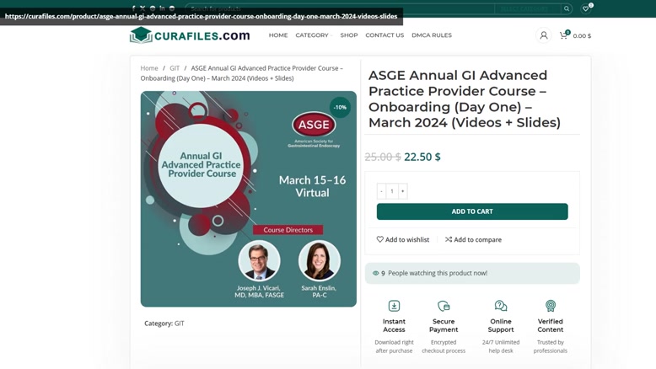656x369 pixels.
Task: Click the eye icon in watching notice
Action: click(376, 273)
